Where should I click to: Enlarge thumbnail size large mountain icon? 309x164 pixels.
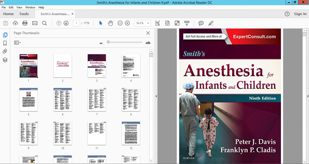tap(148, 43)
